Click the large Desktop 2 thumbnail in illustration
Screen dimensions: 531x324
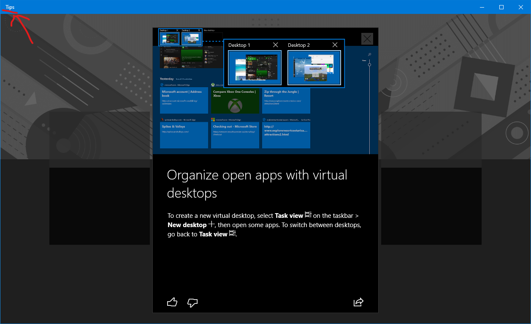[x=314, y=68]
